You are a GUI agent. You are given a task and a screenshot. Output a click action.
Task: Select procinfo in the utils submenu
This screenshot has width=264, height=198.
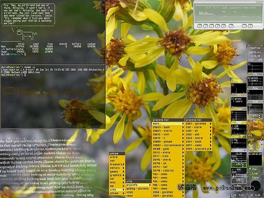click(138, 185)
